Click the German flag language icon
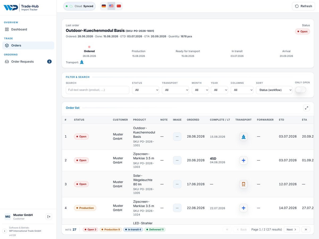The image size is (319, 239). [x=104, y=6]
